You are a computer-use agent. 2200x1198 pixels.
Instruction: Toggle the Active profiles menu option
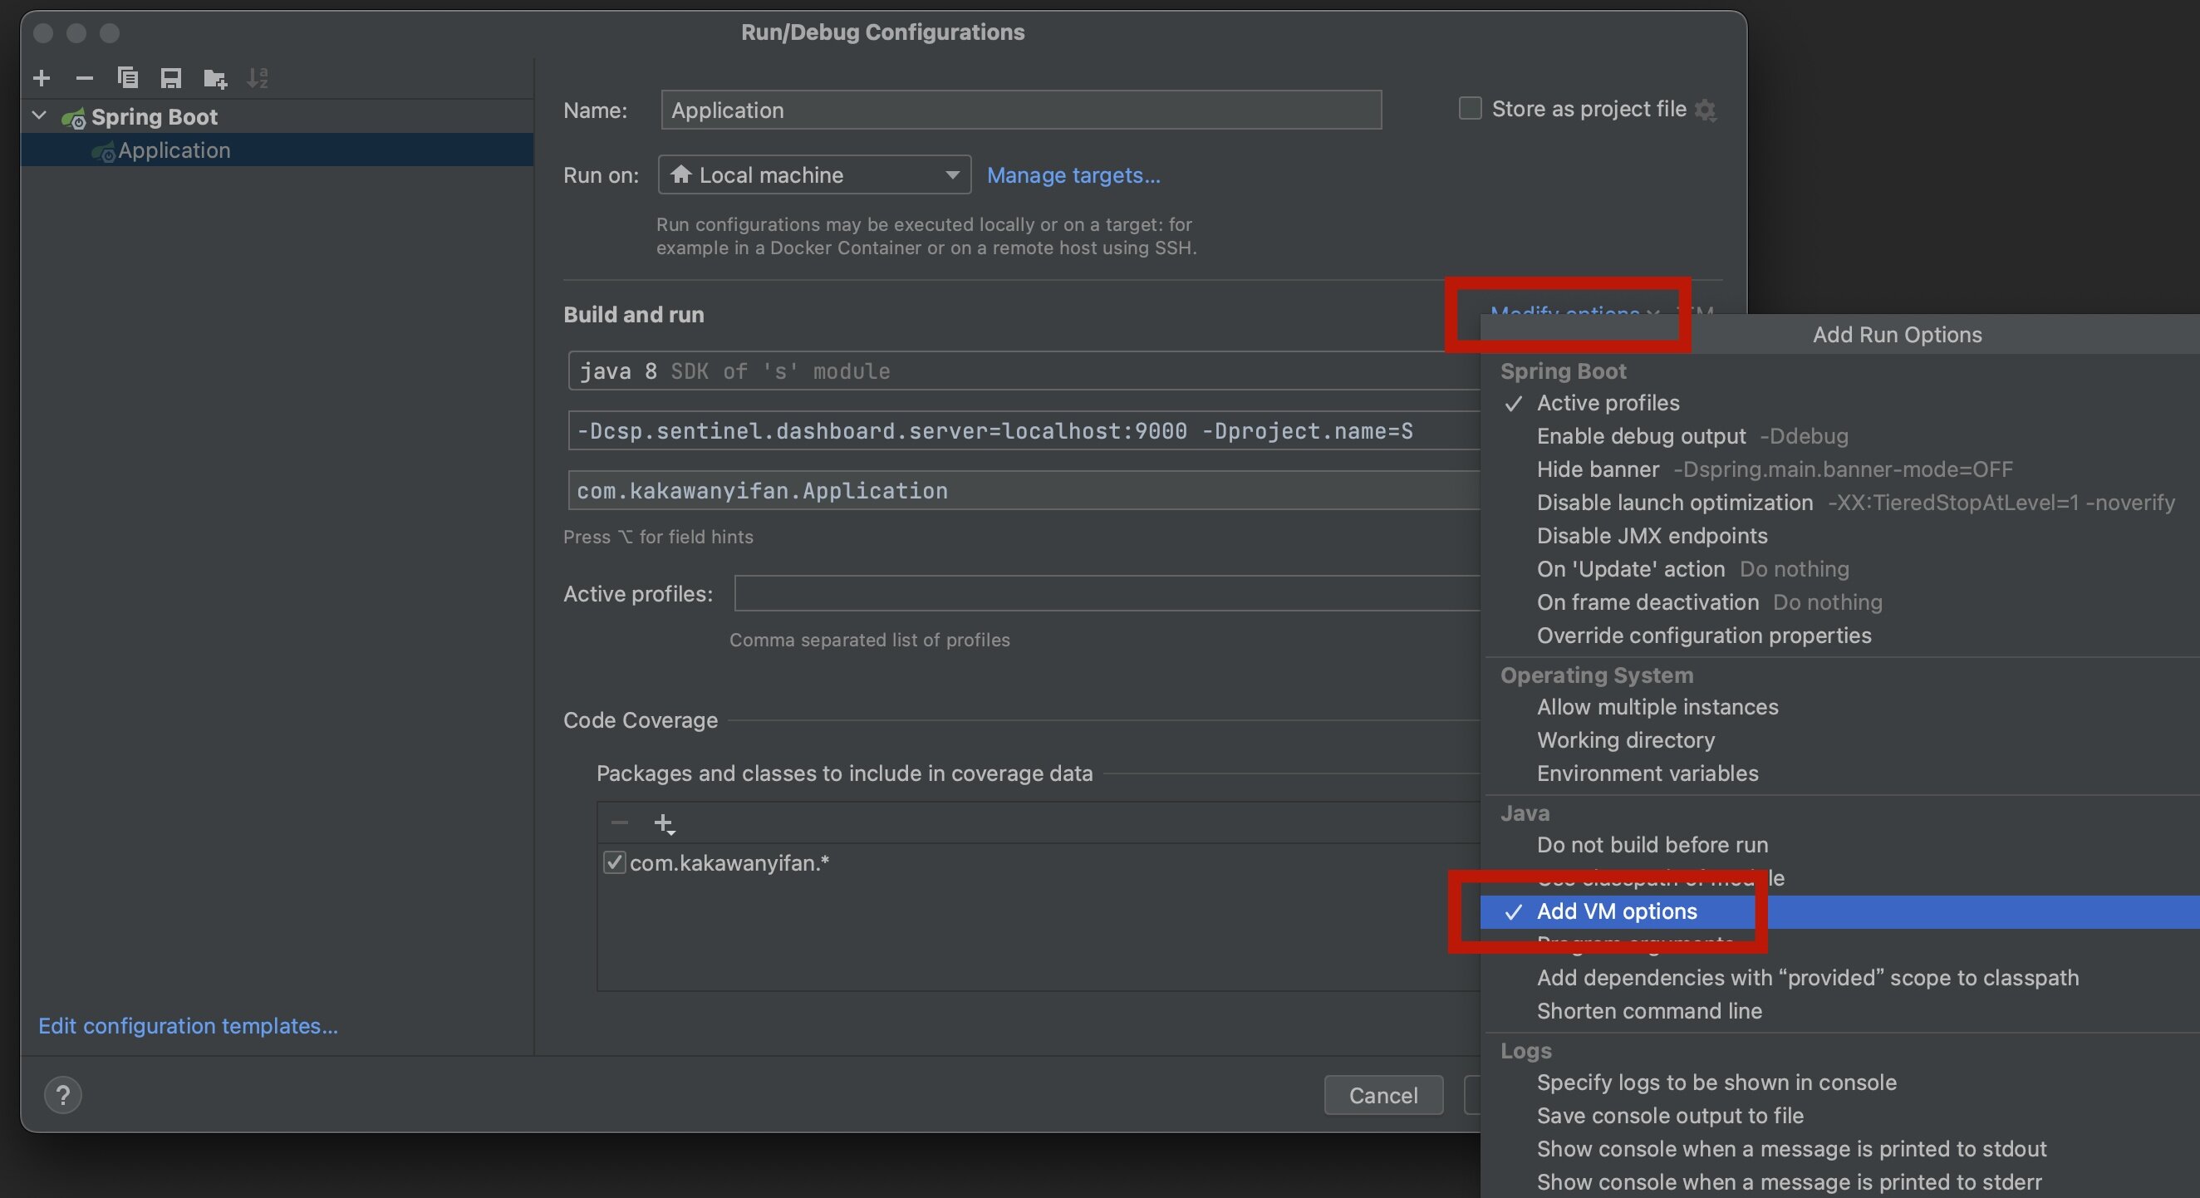pos(1608,403)
